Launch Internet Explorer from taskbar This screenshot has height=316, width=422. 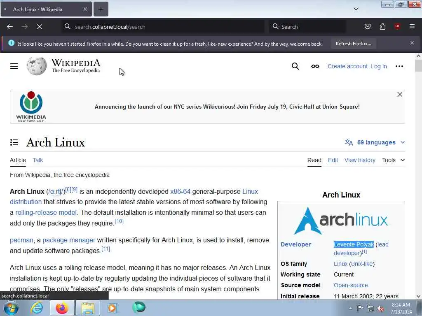click(x=37, y=308)
